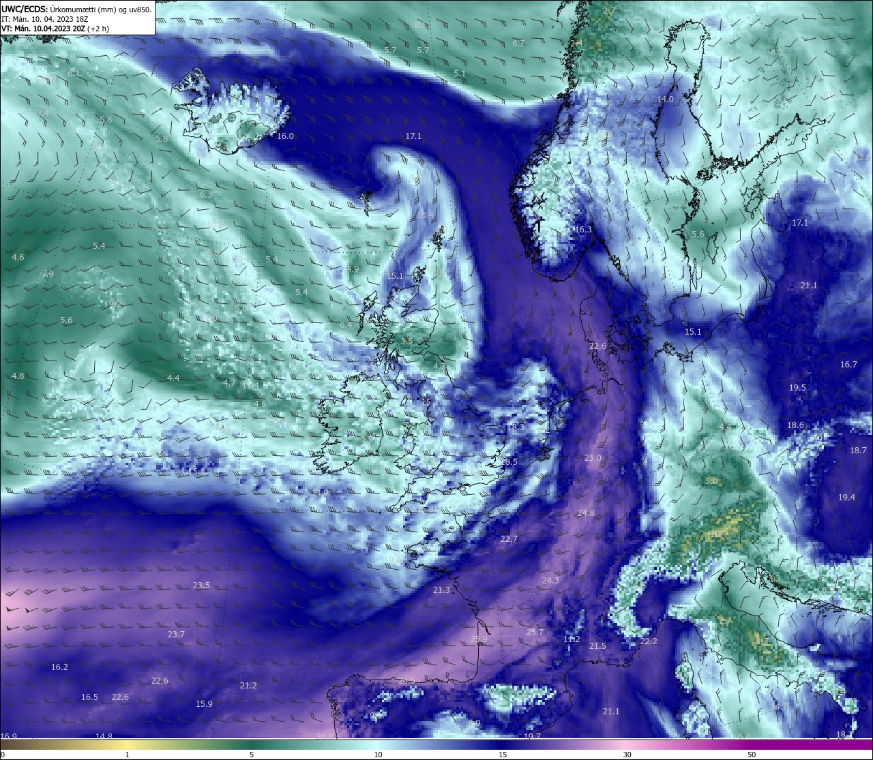Click the 19.7 value at the bottom edge

pyautogui.click(x=533, y=736)
